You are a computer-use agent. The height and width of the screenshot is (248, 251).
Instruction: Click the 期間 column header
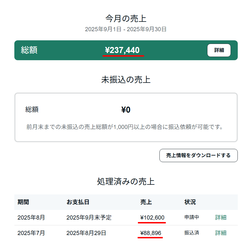(23, 202)
